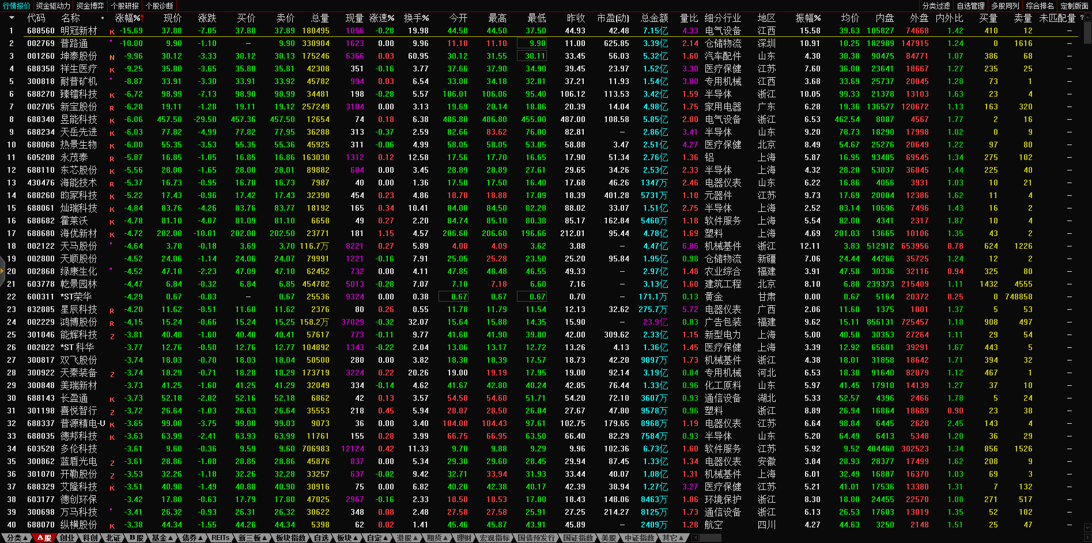
Task: Click the dot icon next to 名称 header
Action: point(103,18)
